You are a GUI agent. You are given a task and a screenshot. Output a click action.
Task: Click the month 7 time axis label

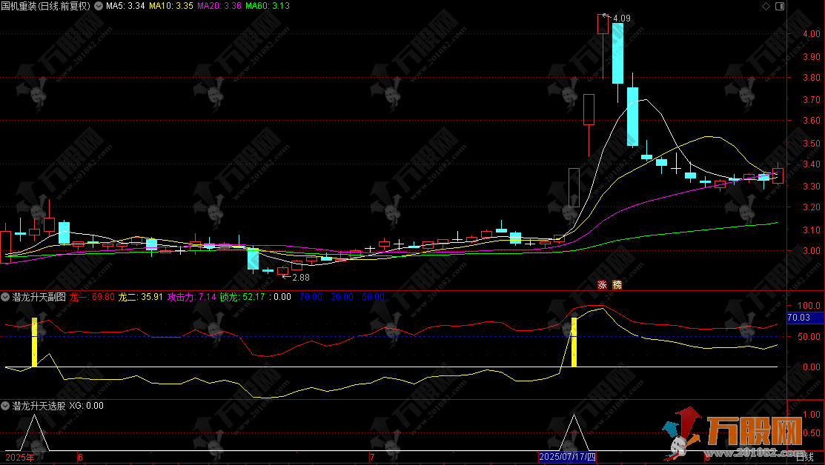[372, 457]
